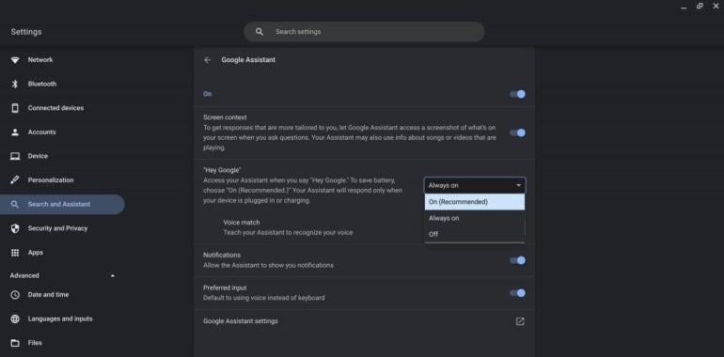Click 'Allow the Assistant to show you notifications'
The height and width of the screenshot is (357, 724).
(268, 266)
